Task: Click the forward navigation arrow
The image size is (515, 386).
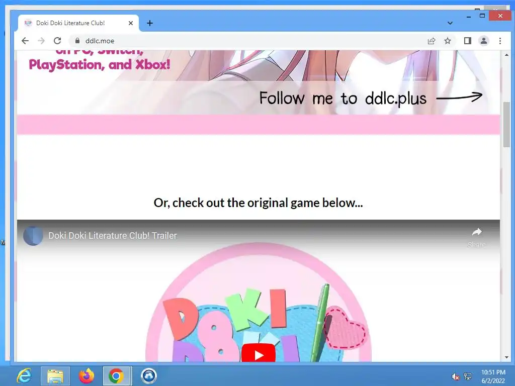Action: (x=41, y=41)
